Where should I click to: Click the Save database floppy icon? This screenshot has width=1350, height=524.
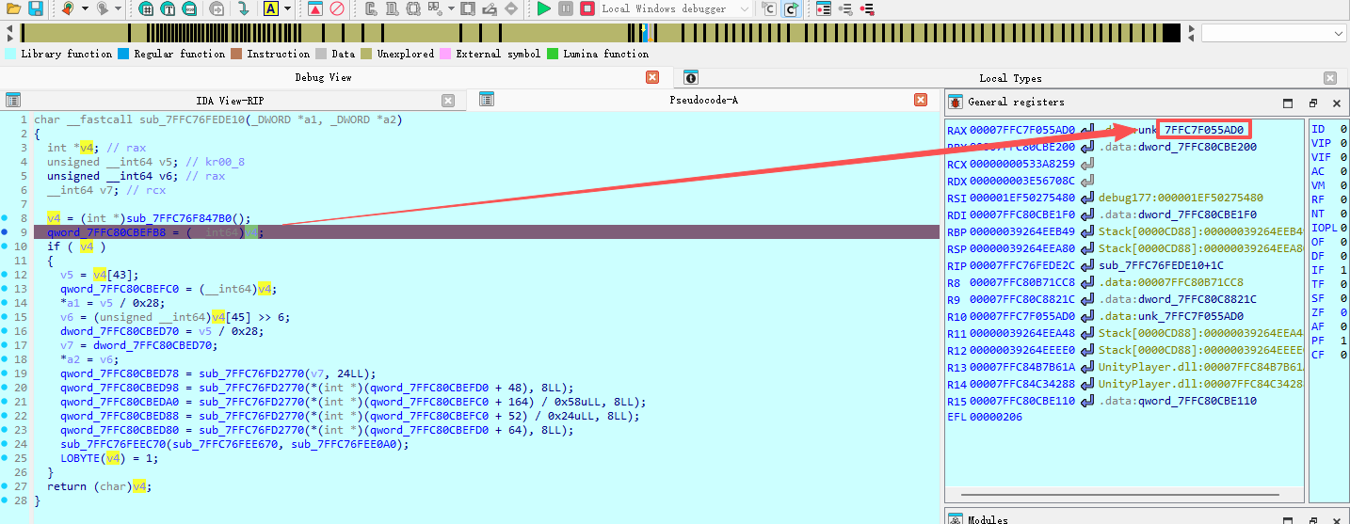click(35, 8)
